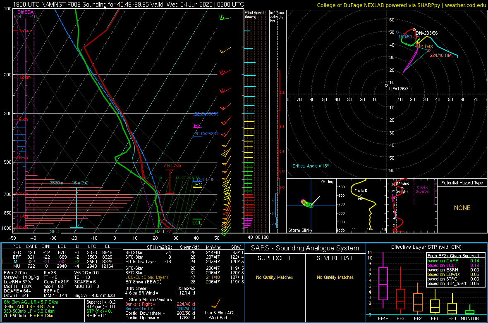
Task: Click the EF1 axis label
Action: tap(435, 318)
